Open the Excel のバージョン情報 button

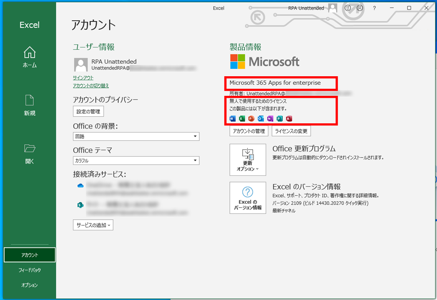click(x=248, y=198)
